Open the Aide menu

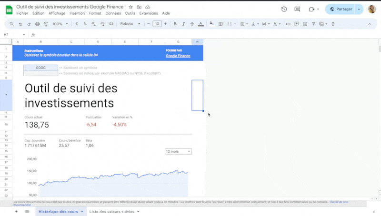[166, 13]
